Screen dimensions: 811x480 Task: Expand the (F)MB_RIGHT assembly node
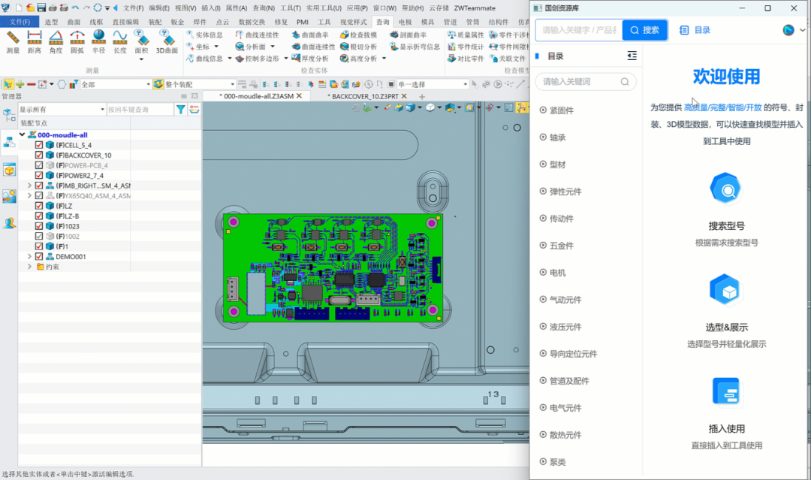pyautogui.click(x=29, y=186)
